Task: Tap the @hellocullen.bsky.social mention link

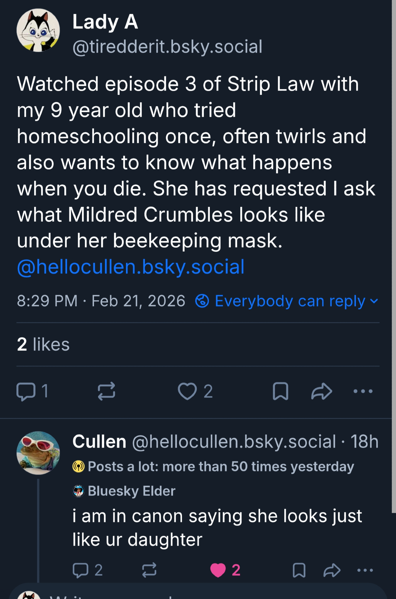Action: 131,267
